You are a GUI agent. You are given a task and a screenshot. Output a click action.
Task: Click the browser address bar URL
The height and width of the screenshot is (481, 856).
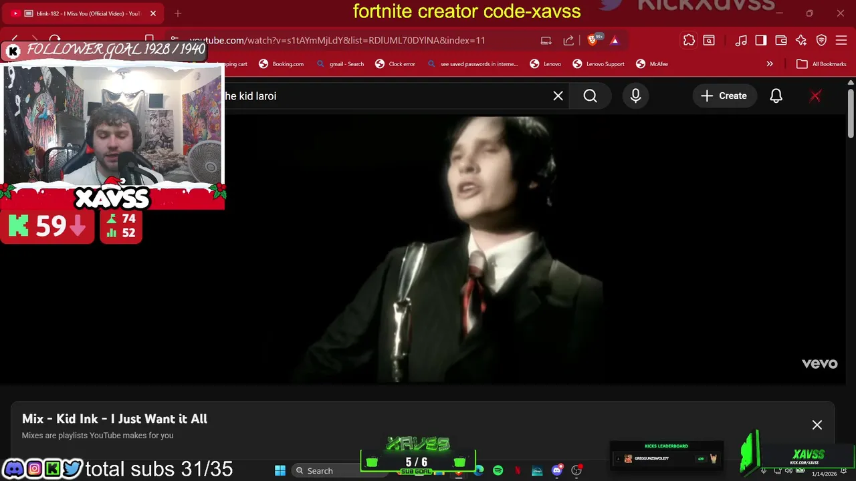tap(338, 41)
